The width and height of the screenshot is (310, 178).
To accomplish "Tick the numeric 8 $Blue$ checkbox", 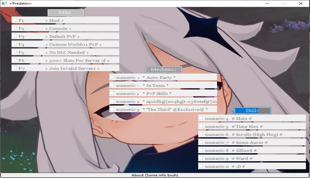I will pos(201,150).
